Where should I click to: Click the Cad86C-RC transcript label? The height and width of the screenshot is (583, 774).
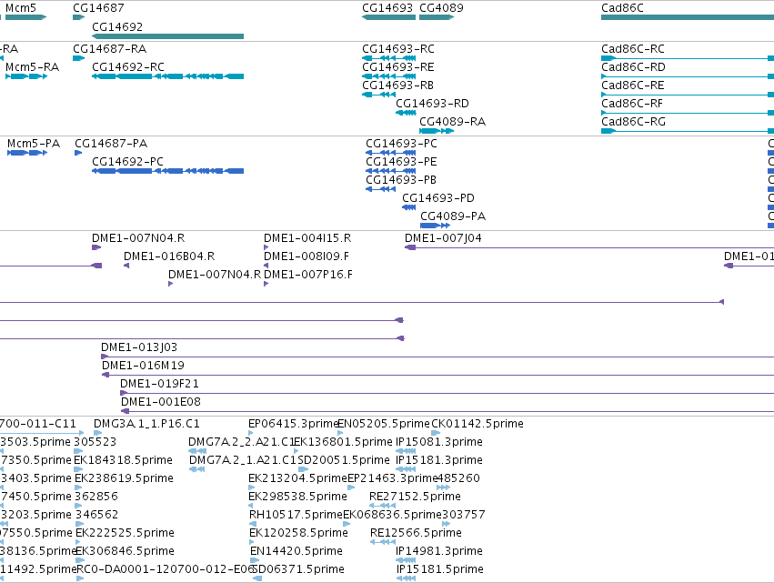[633, 49]
